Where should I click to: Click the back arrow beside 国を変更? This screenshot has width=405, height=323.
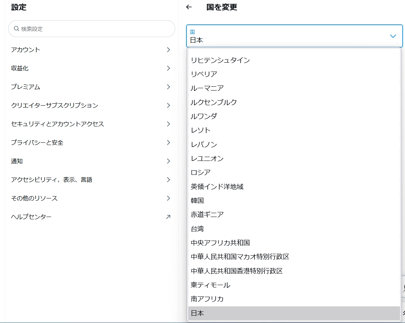tap(189, 7)
